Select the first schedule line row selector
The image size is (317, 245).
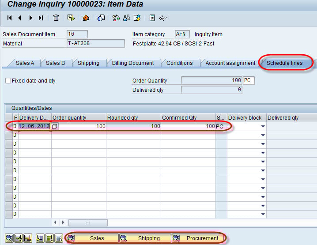coord(9,126)
